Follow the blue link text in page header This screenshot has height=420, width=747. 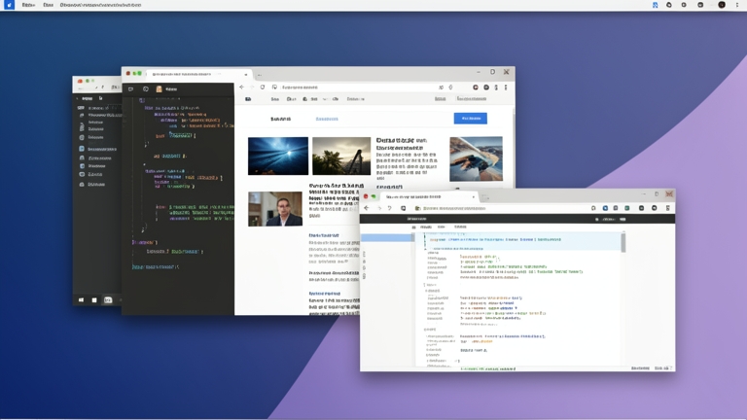pos(327,119)
